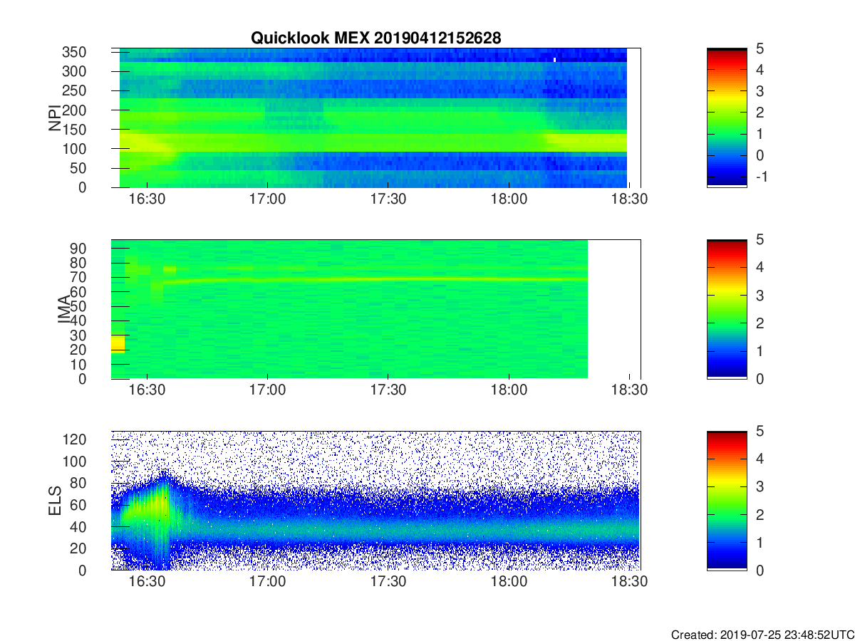
Task: Click the '18:00' time label under the IMA plot
Action: [509, 391]
